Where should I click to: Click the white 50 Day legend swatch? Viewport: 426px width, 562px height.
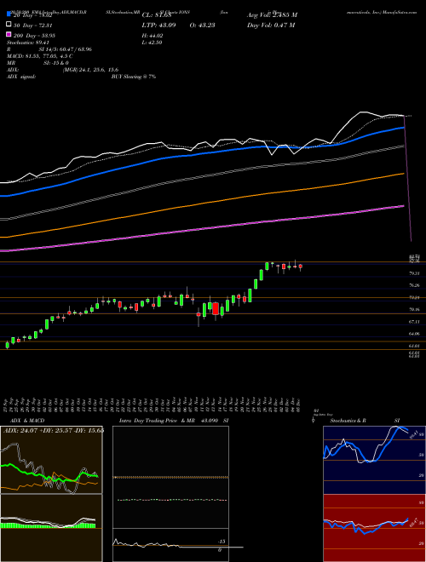[x=9, y=25]
